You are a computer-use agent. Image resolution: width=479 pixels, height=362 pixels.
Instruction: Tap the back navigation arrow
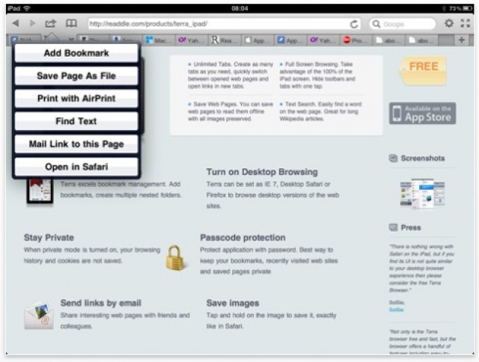pos(15,24)
